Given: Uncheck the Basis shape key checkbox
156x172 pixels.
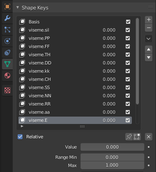Looking at the screenshot, I should click(x=128, y=22).
